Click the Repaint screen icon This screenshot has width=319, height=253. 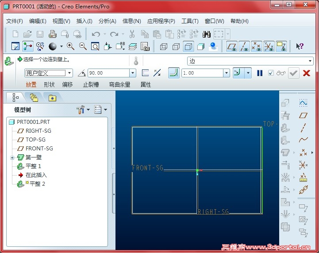point(15,46)
